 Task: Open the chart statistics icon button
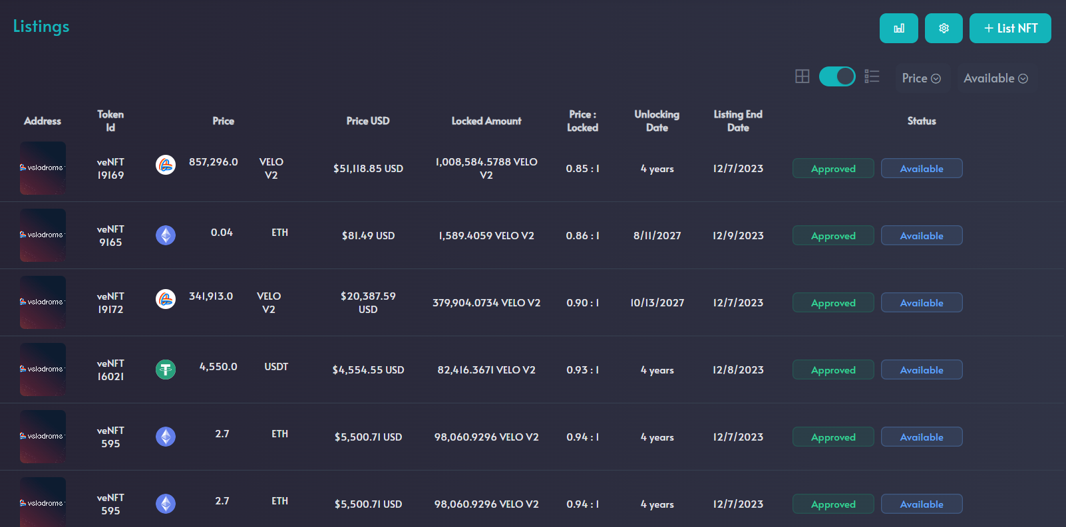coord(898,29)
